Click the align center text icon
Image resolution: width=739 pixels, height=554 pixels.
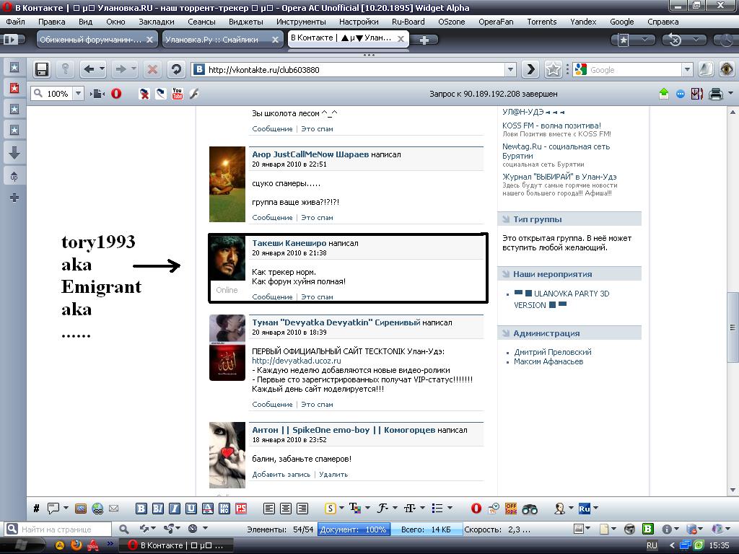point(286,509)
